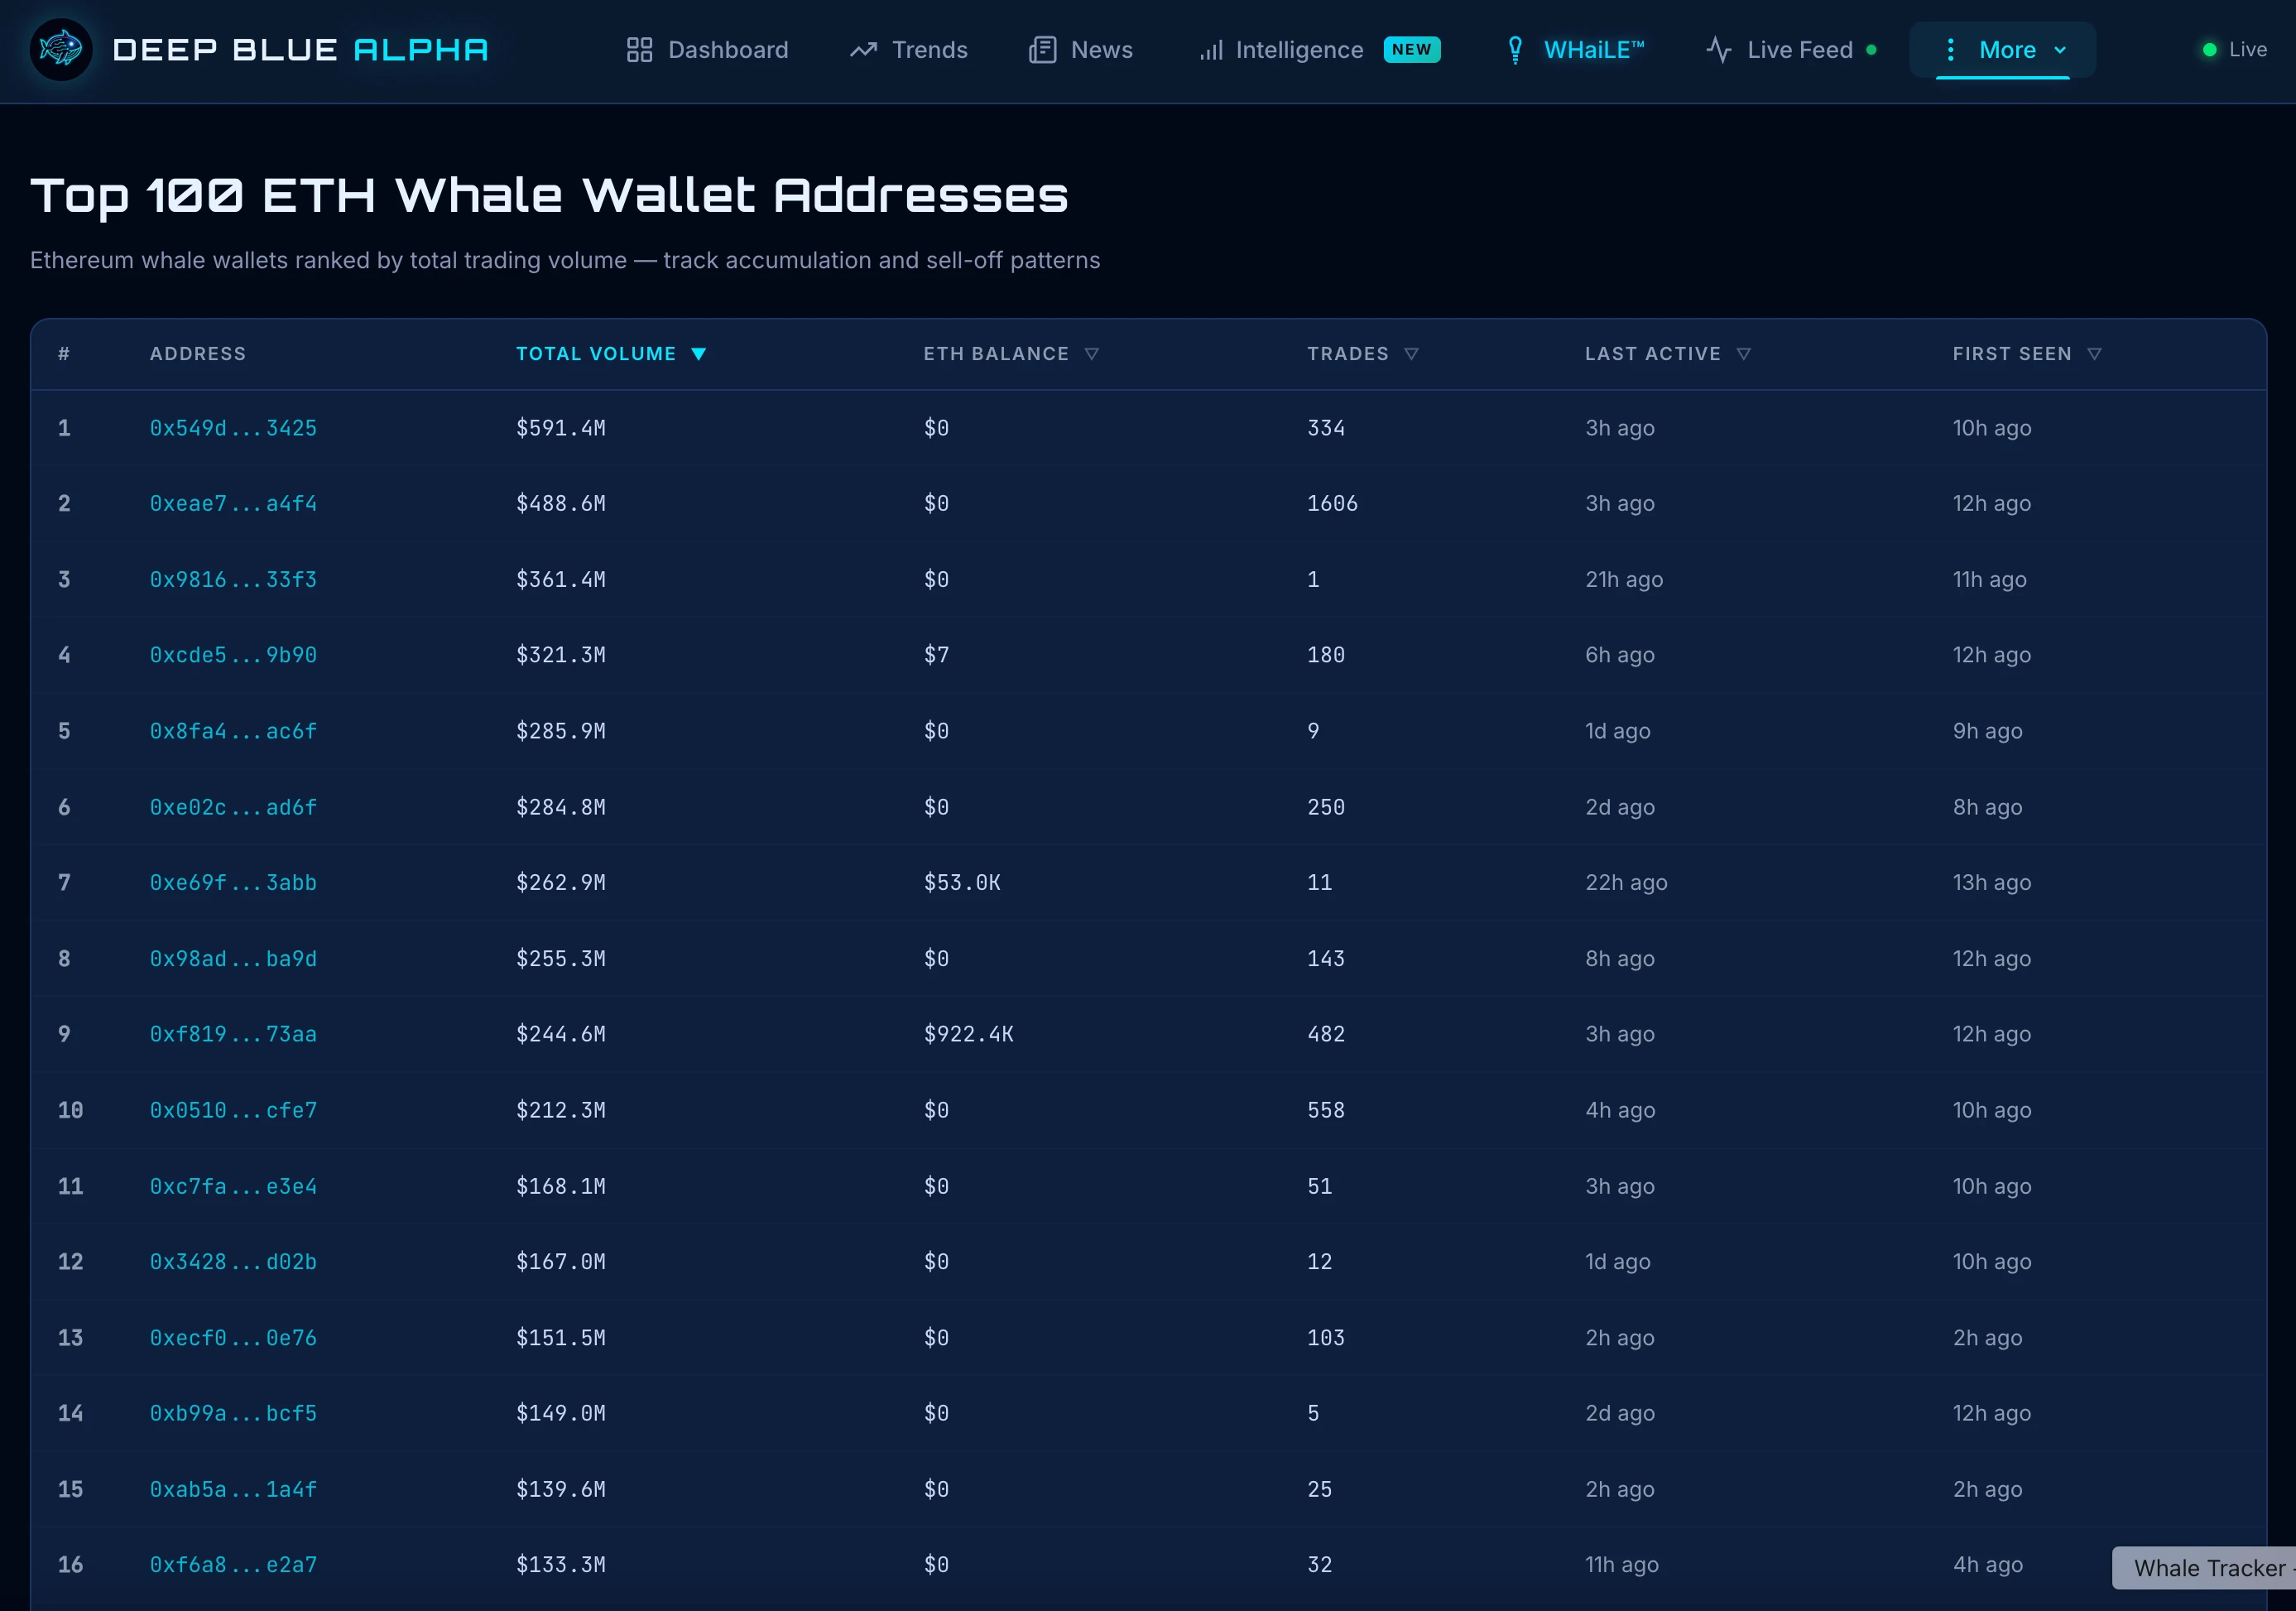Toggle ETH Balance sort triangle
This screenshot has width=2296, height=1611.
pos(1092,354)
